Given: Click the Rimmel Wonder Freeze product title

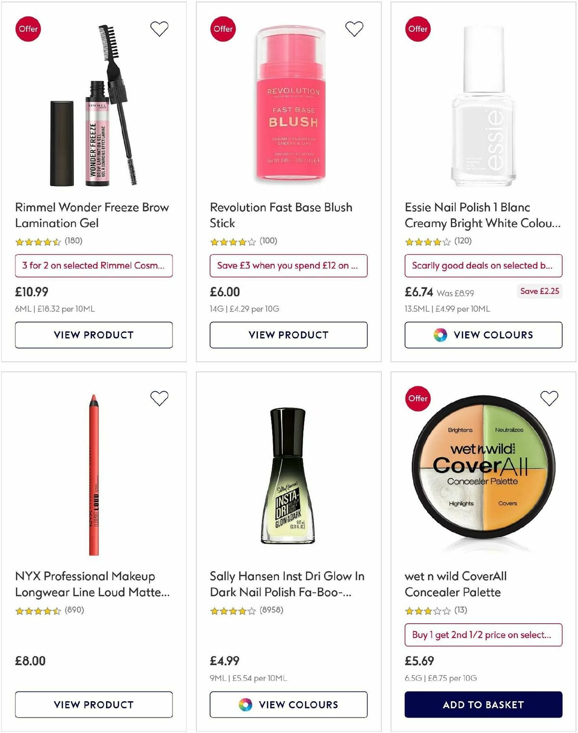Looking at the screenshot, I should tap(92, 215).
